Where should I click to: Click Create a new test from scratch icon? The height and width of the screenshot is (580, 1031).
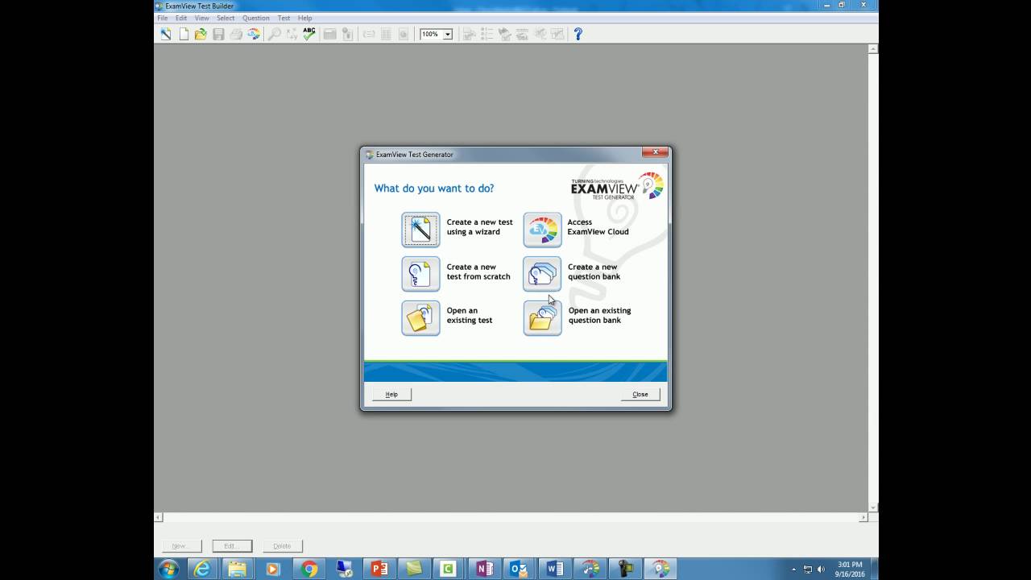pos(420,274)
